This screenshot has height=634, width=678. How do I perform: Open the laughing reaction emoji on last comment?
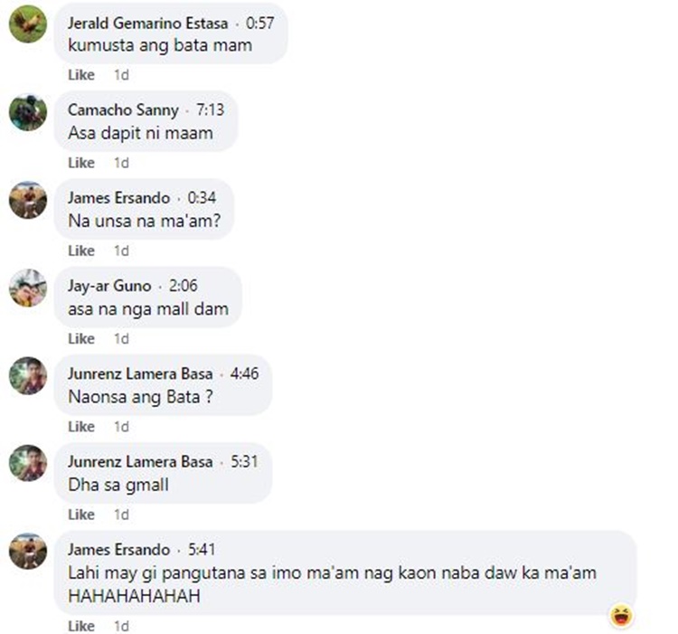pos(621,615)
